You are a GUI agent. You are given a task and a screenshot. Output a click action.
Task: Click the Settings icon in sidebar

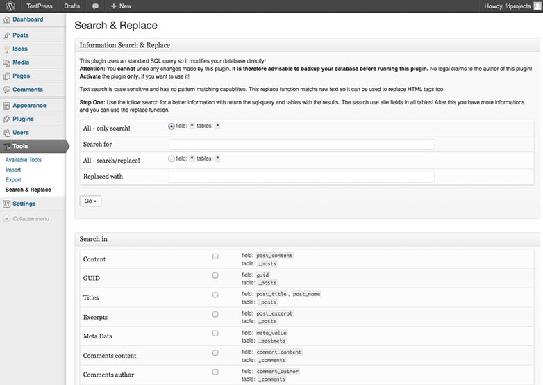tap(6, 204)
